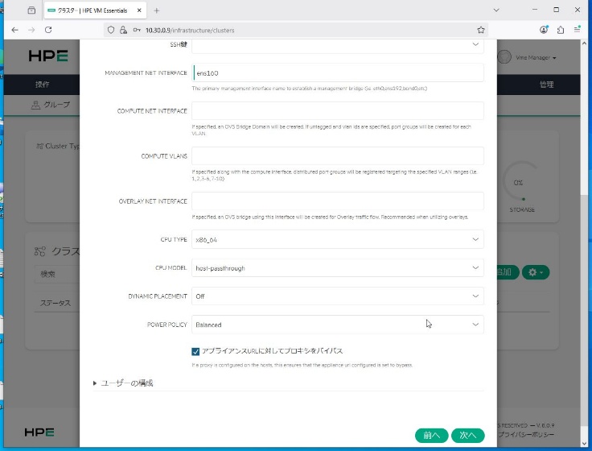Click the browser back arrow
Screen dimensions: 592x451
click(x=14, y=29)
